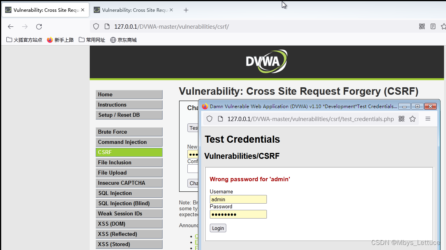
Task: Click the page info icon in main address bar
Action: tap(107, 26)
